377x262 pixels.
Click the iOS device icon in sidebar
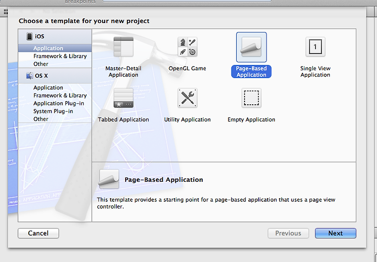pyautogui.click(x=29, y=36)
